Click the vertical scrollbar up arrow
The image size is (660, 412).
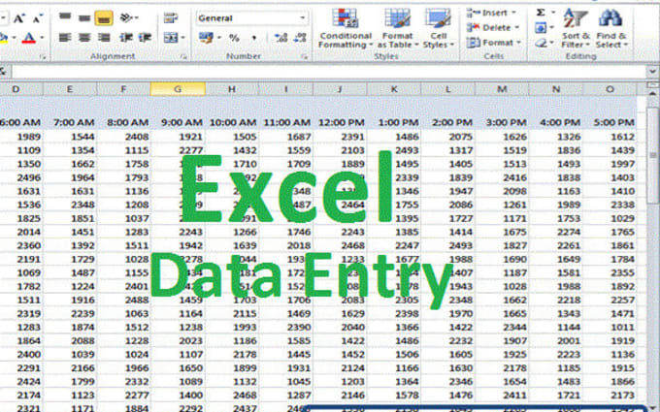coord(653,93)
